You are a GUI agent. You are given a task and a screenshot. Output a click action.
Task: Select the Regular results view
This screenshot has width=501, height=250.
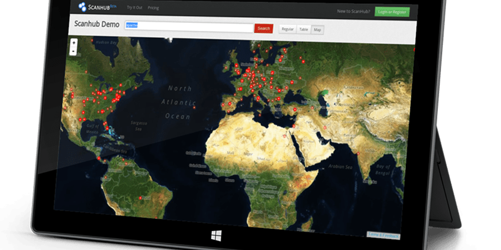pos(288,29)
